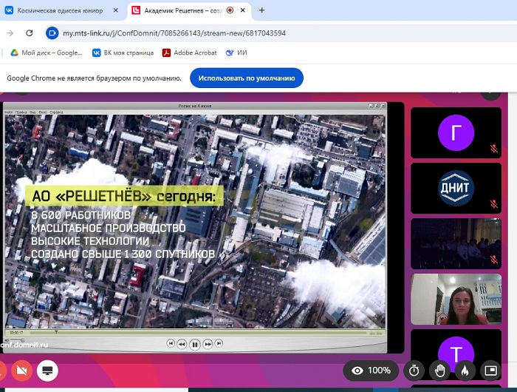Viewport: 517px width, 392px height.
Task: Raise hand using the hand icon
Action: click(439, 370)
